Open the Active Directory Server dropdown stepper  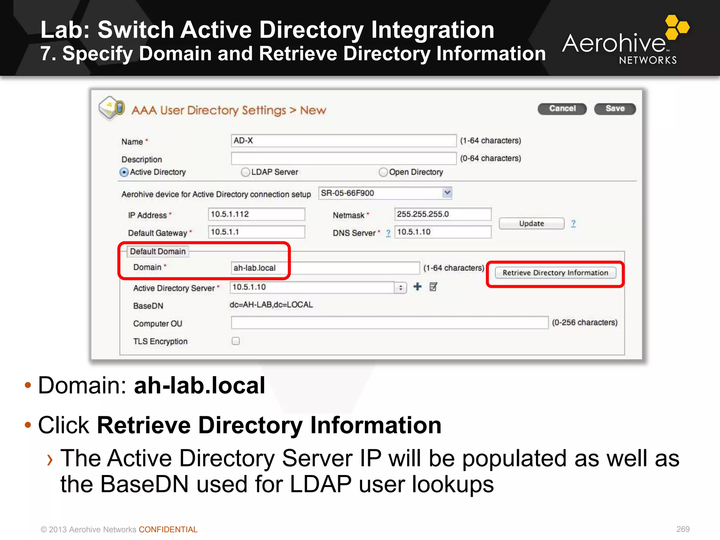coord(400,288)
